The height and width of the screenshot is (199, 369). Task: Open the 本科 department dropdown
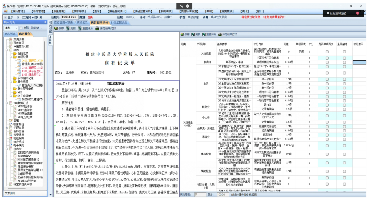tap(17, 28)
